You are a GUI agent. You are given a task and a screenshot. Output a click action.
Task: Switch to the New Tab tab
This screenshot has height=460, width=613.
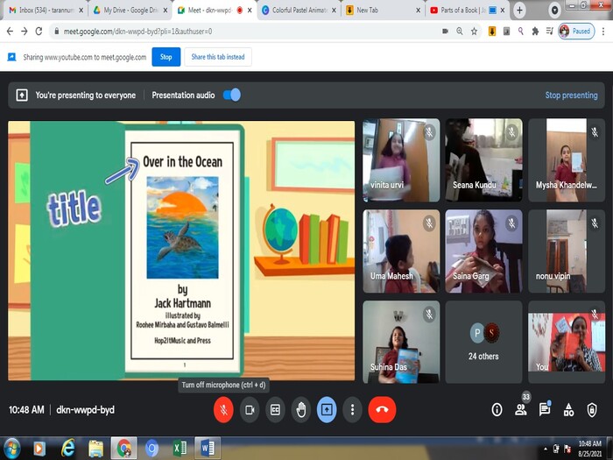pos(383,11)
